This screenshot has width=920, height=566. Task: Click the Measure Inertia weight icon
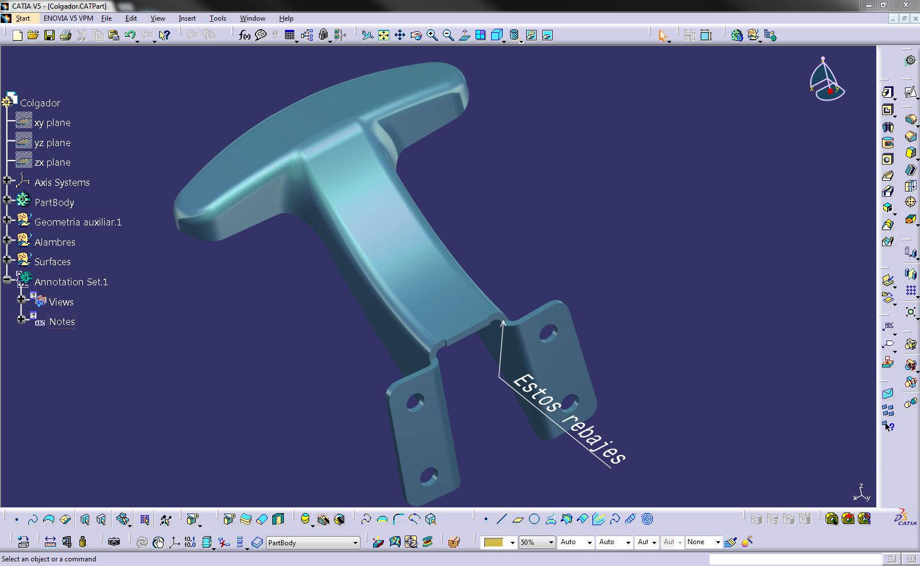(x=82, y=542)
